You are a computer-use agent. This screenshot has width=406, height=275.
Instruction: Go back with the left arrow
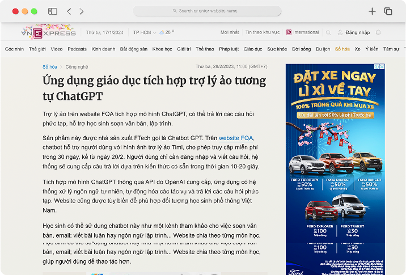click(69, 11)
